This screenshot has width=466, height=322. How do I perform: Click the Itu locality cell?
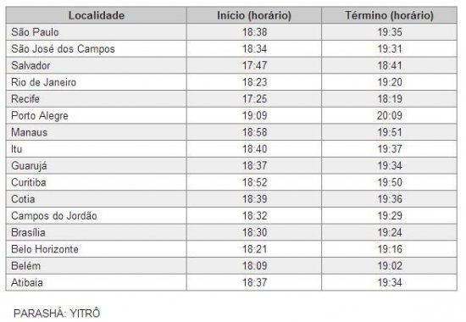tap(97, 149)
